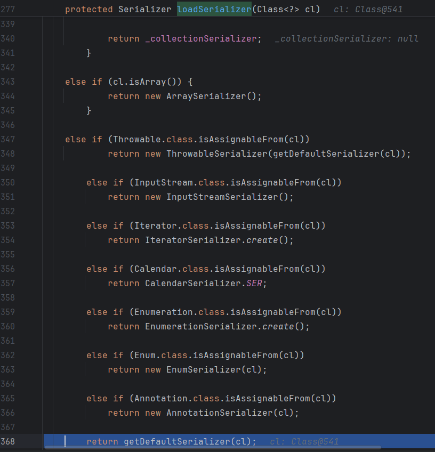Click the gutter at line 343 to set breakpoint
Viewport: 435px width, 452px height.
pos(27,82)
